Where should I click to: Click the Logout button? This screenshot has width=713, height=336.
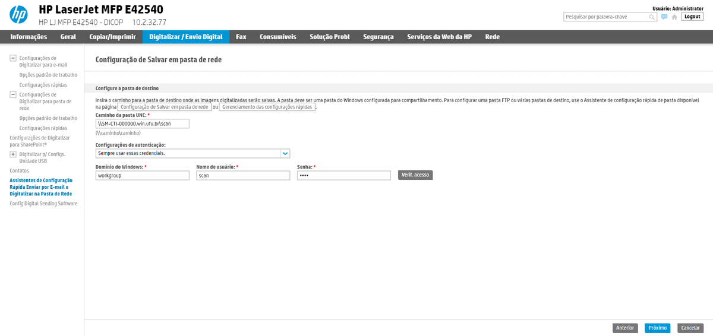692,17
